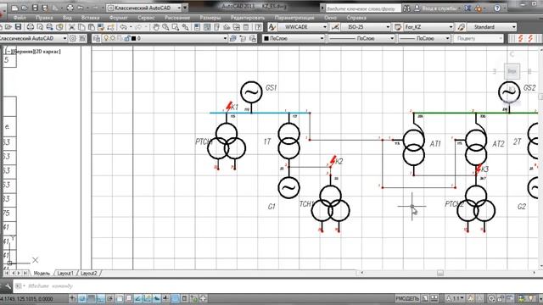Screen dimensions: 543x305
Task: Select the Zoom Window tool
Action: 176,27
